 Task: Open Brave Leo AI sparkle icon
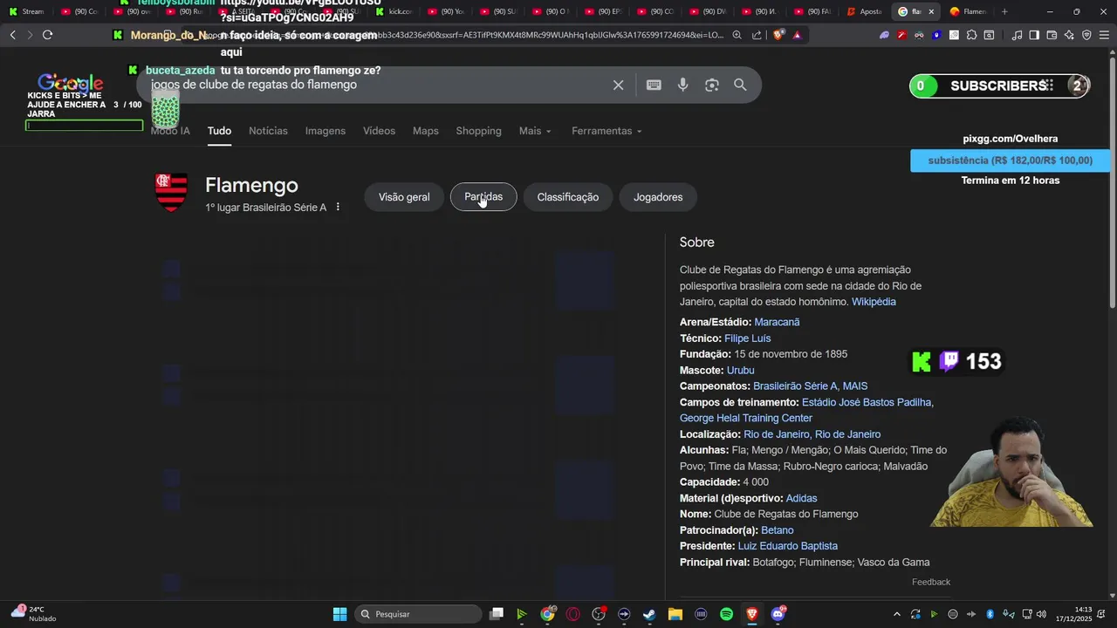pos(1069,35)
